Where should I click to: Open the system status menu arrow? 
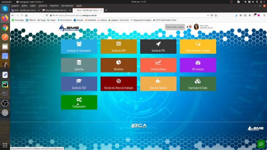pos(264,2)
